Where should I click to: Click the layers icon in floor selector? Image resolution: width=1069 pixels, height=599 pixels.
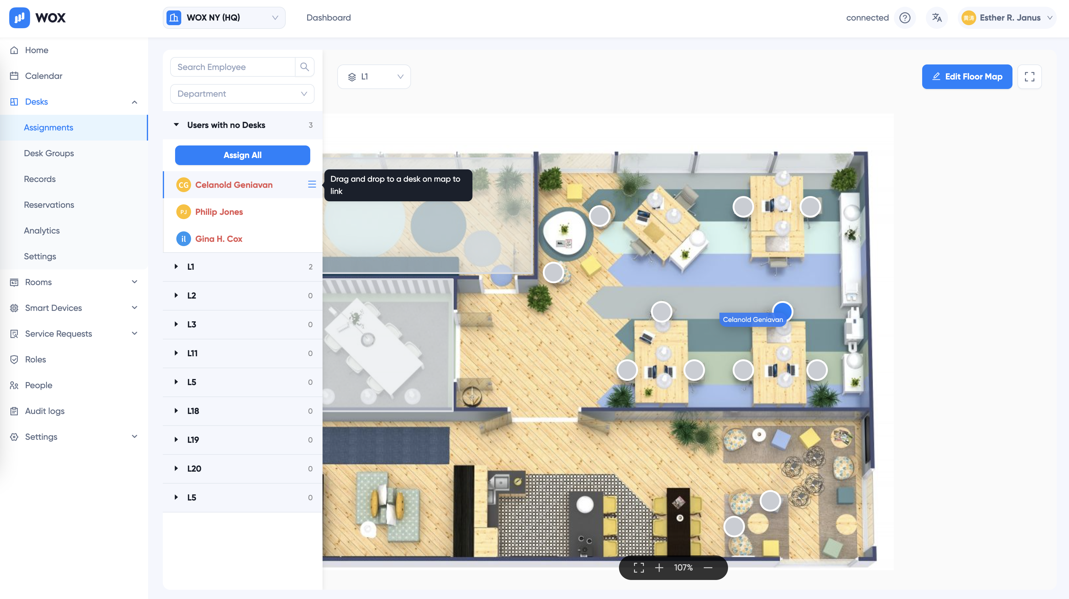(x=352, y=77)
